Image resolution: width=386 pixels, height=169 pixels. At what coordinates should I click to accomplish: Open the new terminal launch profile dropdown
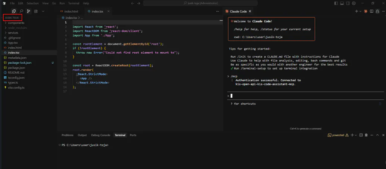coord(356,135)
